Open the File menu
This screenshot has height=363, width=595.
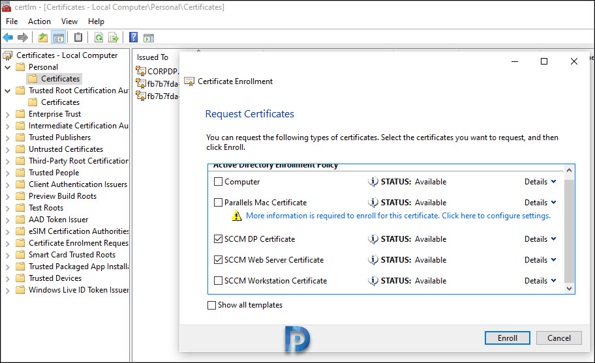point(12,22)
